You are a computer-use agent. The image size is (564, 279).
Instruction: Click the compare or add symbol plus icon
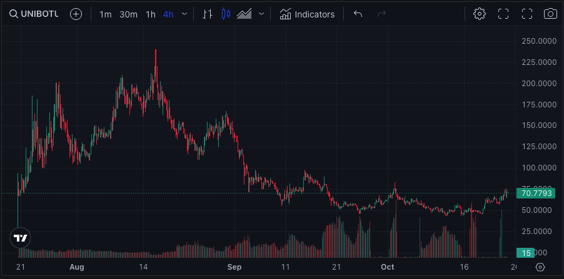tap(76, 14)
